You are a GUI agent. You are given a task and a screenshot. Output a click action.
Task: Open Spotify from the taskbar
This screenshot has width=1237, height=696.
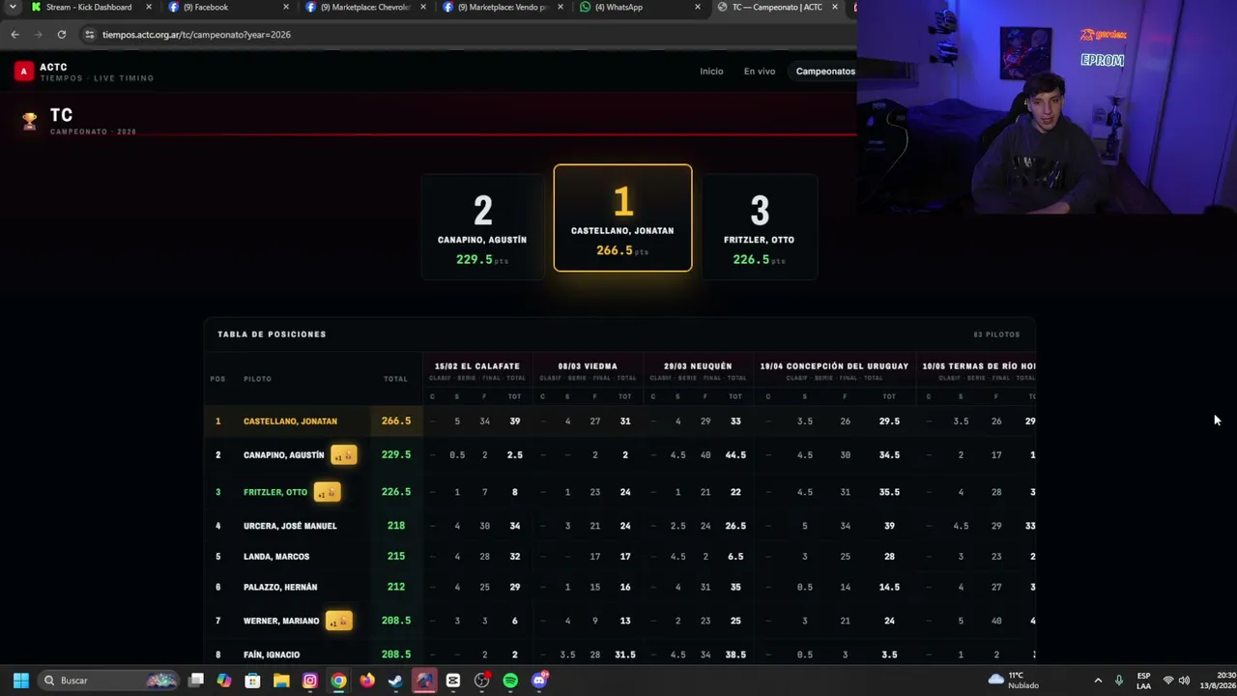coord(510,681)
